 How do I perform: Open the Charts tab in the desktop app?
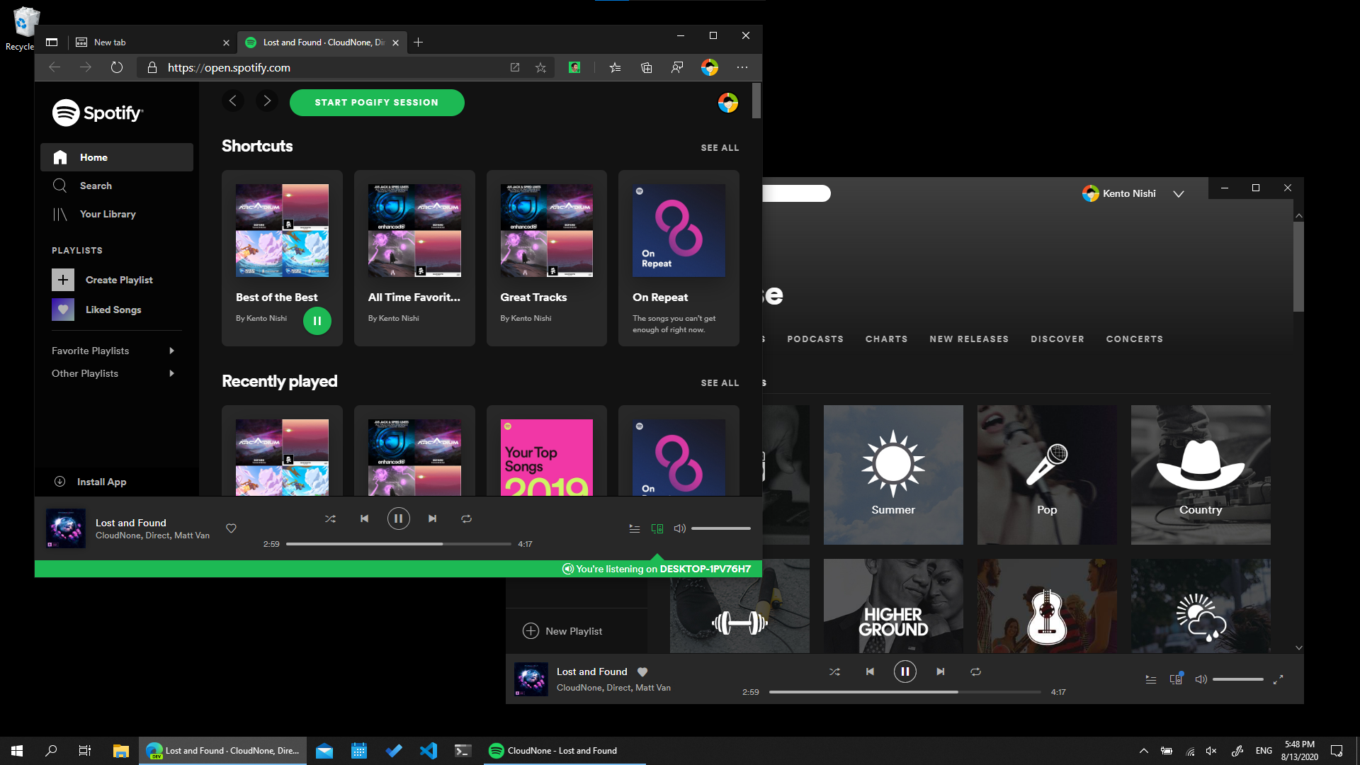click(886, 339)
